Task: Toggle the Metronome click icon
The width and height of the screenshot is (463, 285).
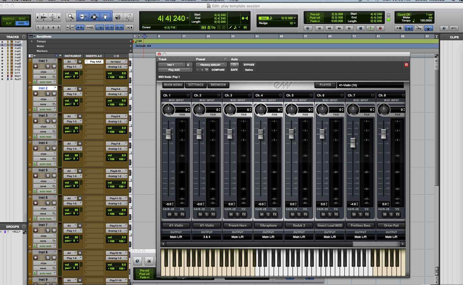Action: coord(409,28)
